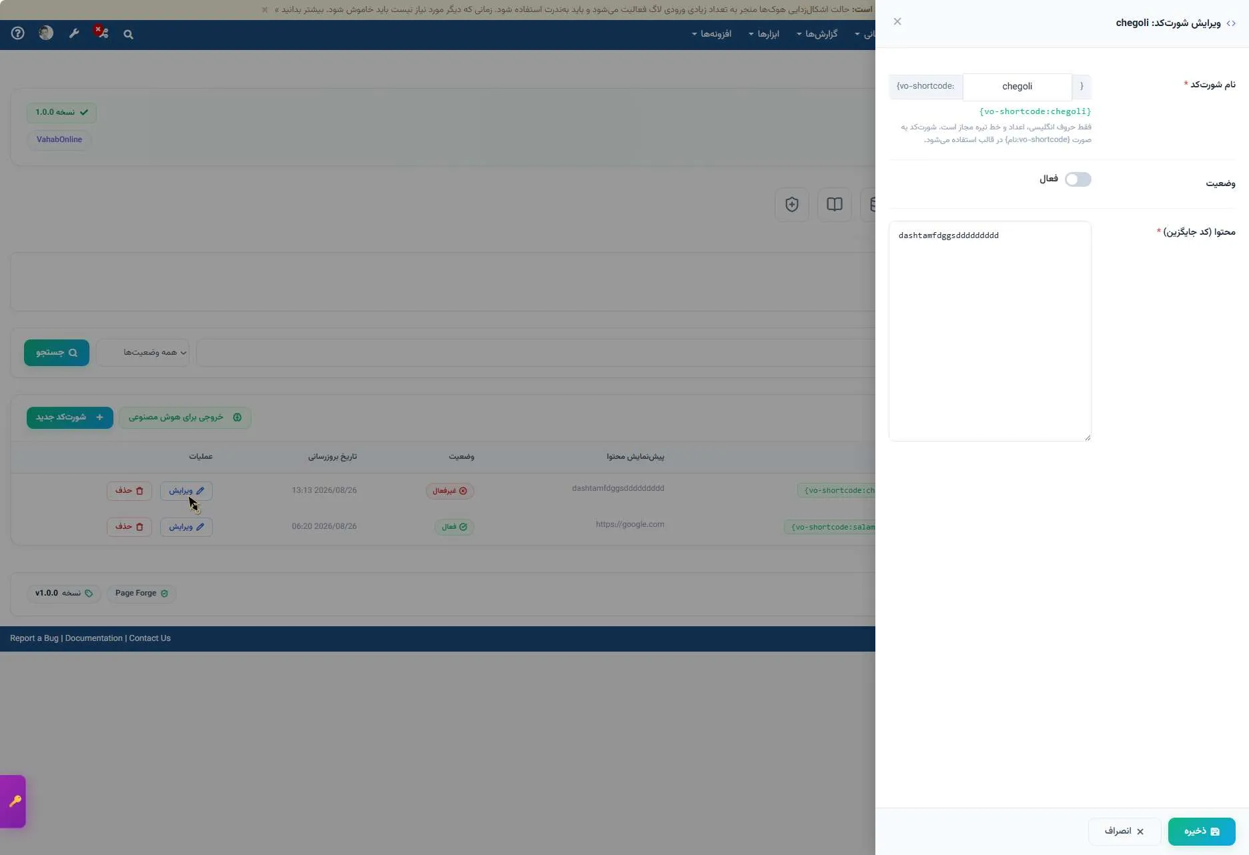This screenshot has width=1249, height=855.
Task: Click the VahabOnline badge
Action: pyautogui.click(x=59, y=140)
